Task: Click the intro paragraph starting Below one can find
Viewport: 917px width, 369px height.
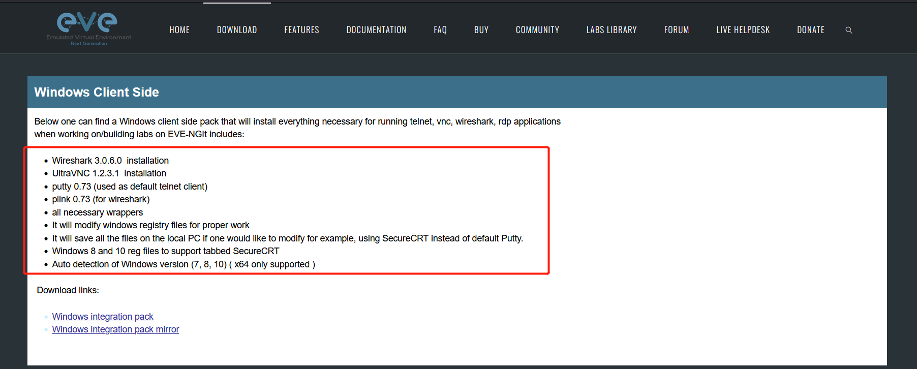Action: coord(297,128)
